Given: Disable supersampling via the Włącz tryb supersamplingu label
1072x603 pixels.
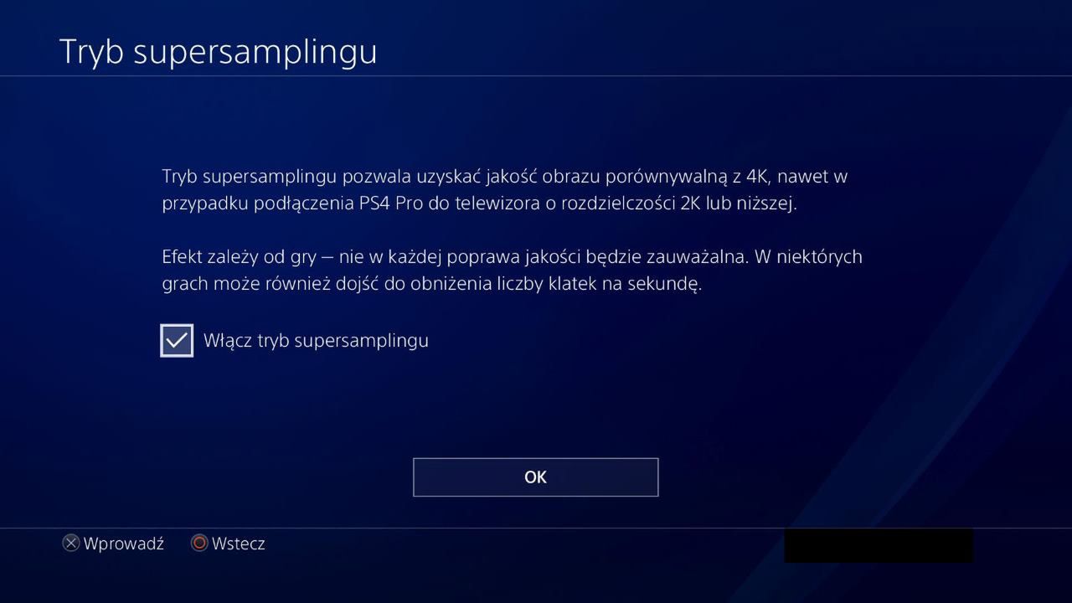Looking at the screenshot, I should click(x=316, y=341).
